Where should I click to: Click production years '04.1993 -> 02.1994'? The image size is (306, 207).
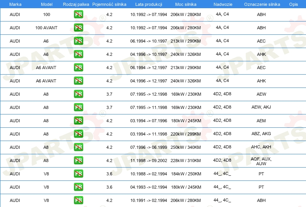pyautogui.click(x=149, y=187)
